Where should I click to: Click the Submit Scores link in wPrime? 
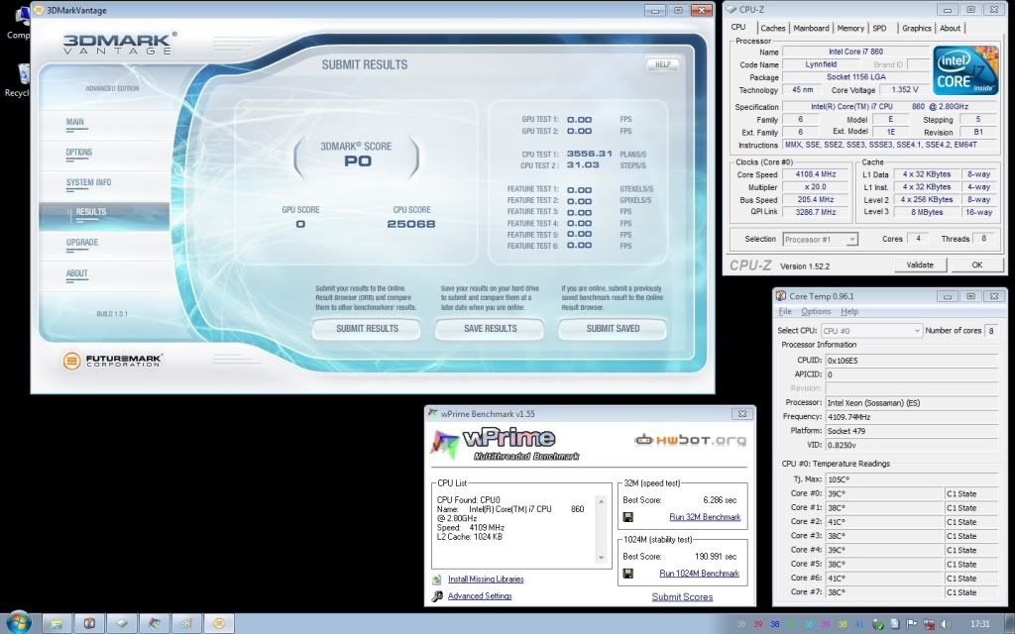[x=682, y=597]
